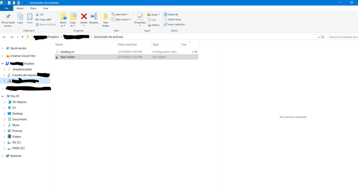This screenshot has height=192, width=358.
Task: Collapse the This PC tree node
Action: (3, 96)
